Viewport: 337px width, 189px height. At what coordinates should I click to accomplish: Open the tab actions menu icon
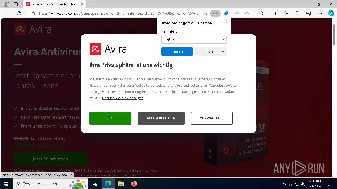pyautogui.click(x=16, y=4)
